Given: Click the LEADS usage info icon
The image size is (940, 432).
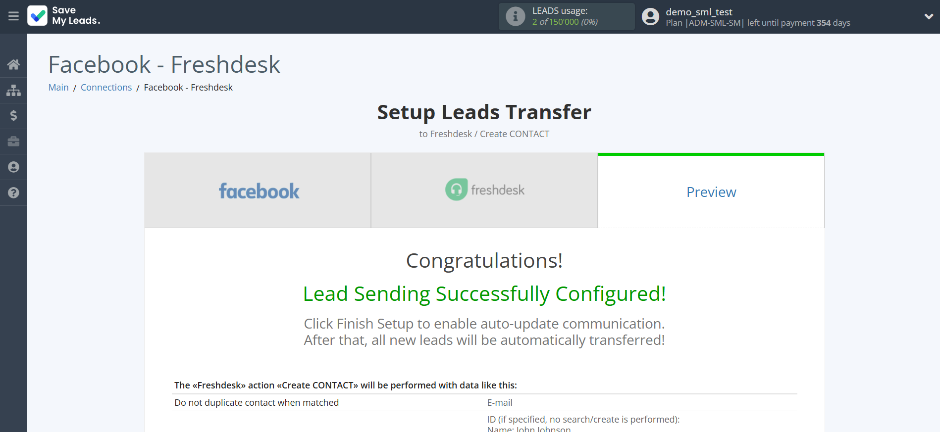Looking at the screenshot, I should 515,16.
